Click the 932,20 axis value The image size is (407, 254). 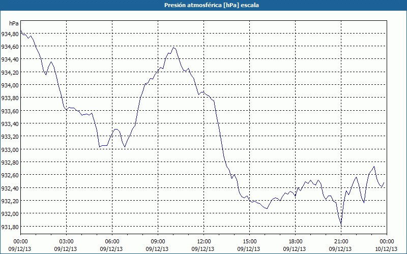10,201
